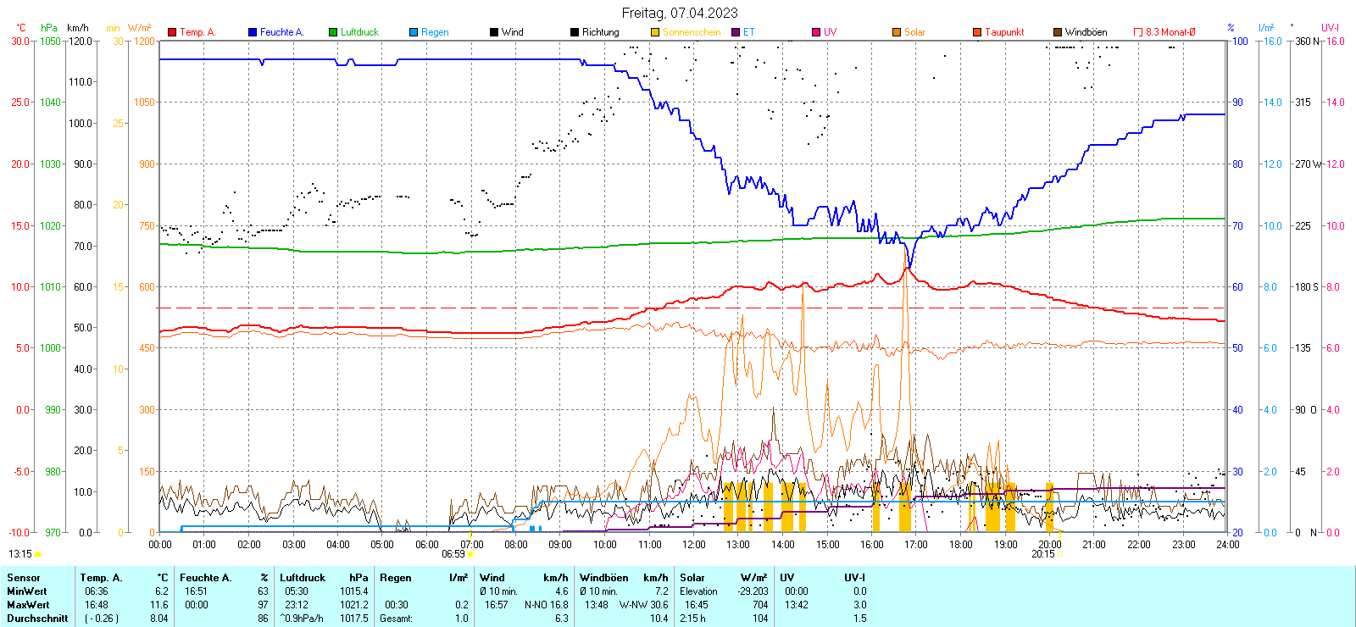
Task: Click the blue Feuchte A. legend square
Action: click(x=253, y=32)
